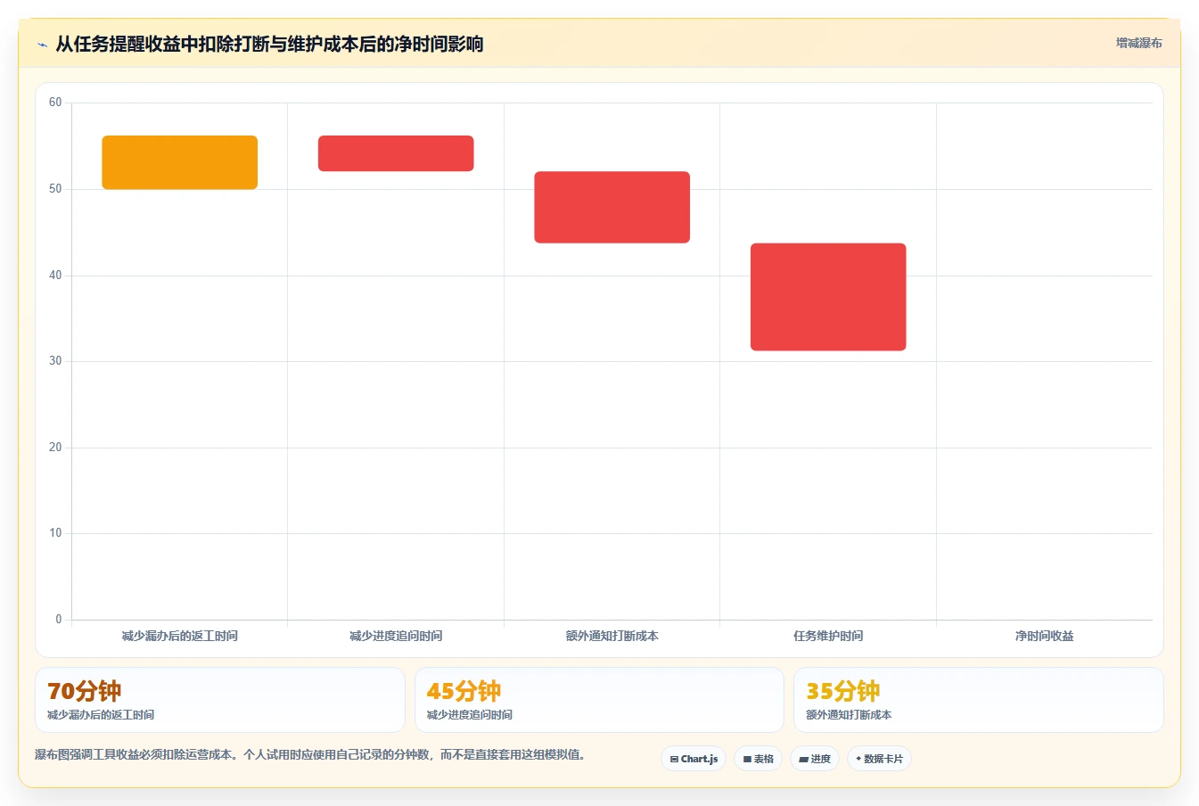Image resolution: width=1199 pixels, height=806 pixels.
Task: Click the 70分钟 data card
Action: 220,700
